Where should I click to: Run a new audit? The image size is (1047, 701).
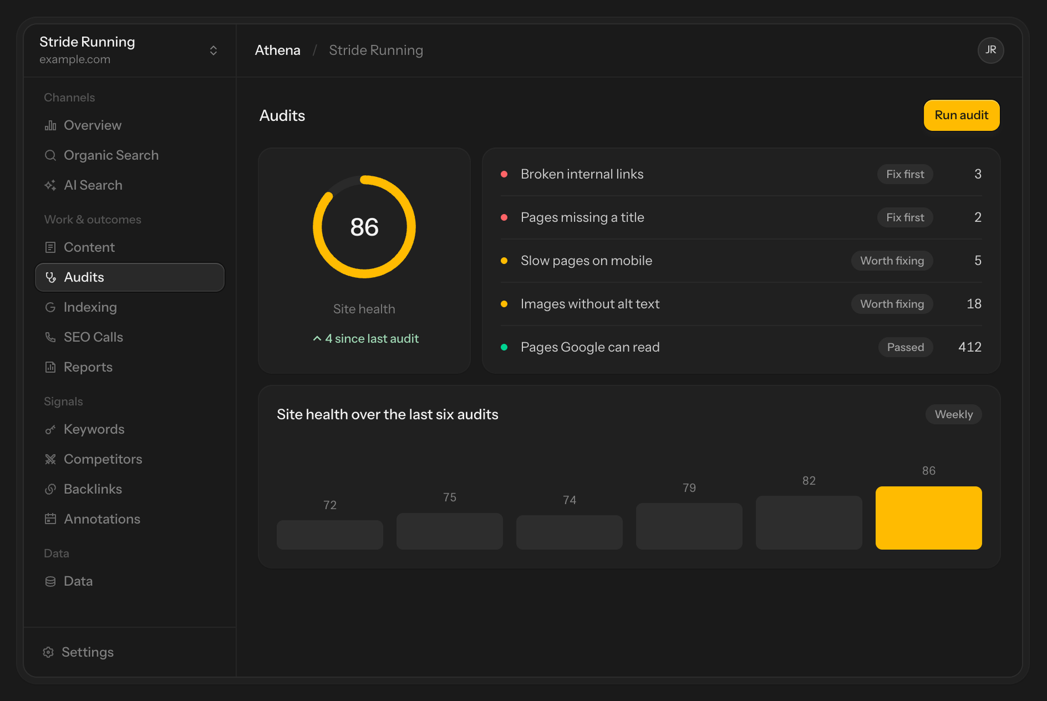(961, 115)
